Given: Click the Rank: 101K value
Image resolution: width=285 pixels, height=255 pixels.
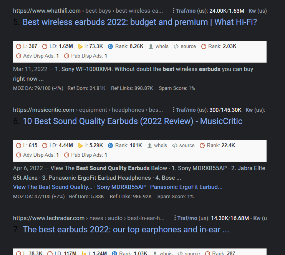Looking at the screenshot, I should 136,146.
